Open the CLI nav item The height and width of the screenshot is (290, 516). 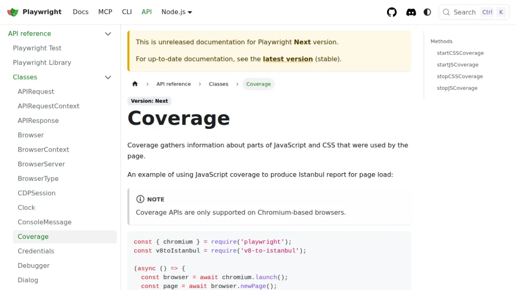point(127,12)
